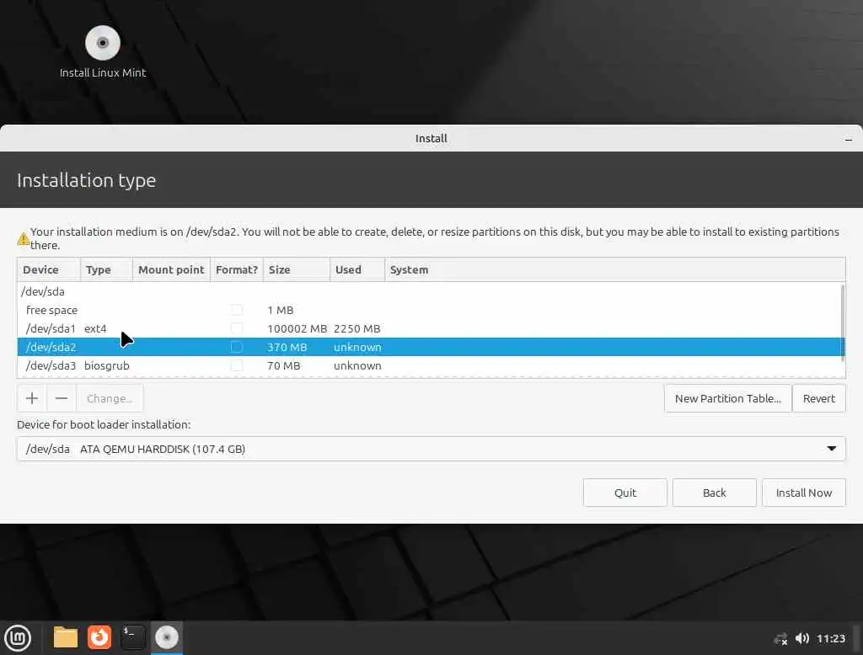This screenshot has height=655, width=863.
Task: Open the sound volume tray icon
Action: pyautogui.click(x=802, y=638)
